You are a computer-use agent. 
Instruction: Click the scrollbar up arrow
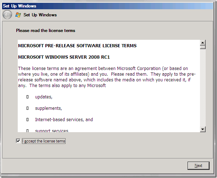[203, 43]
